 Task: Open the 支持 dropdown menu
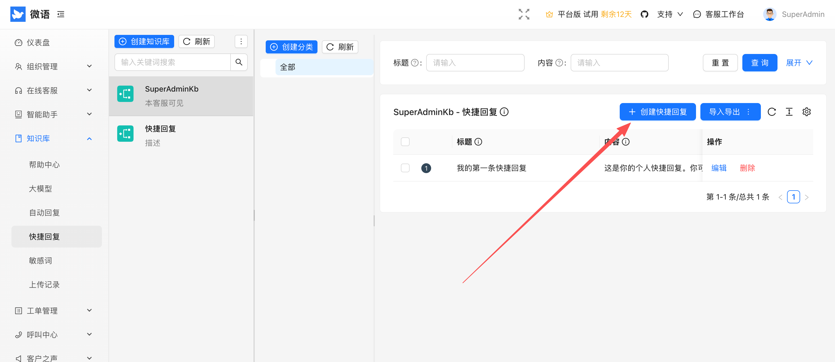pos(670,14)
